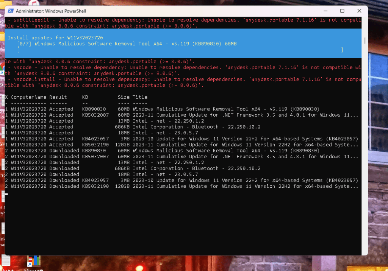Click the 'vscode - Unable to resolve' error line

click(x=183, y=70)
